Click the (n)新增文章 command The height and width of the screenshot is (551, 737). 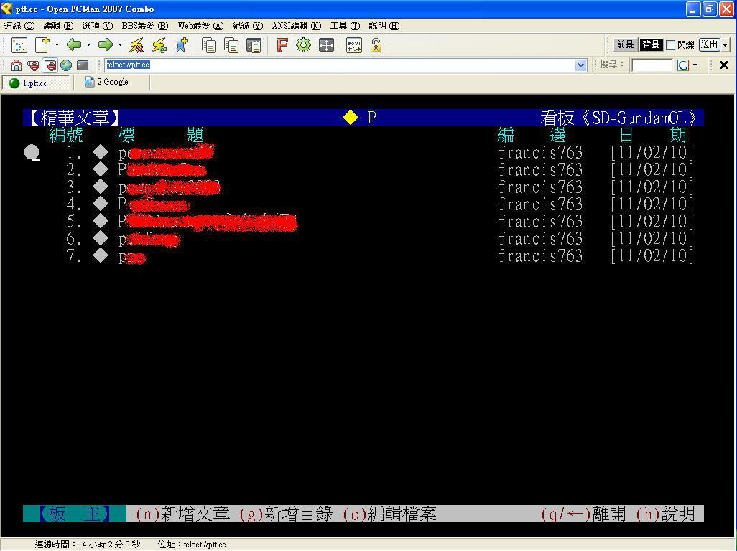coord(182,514)
